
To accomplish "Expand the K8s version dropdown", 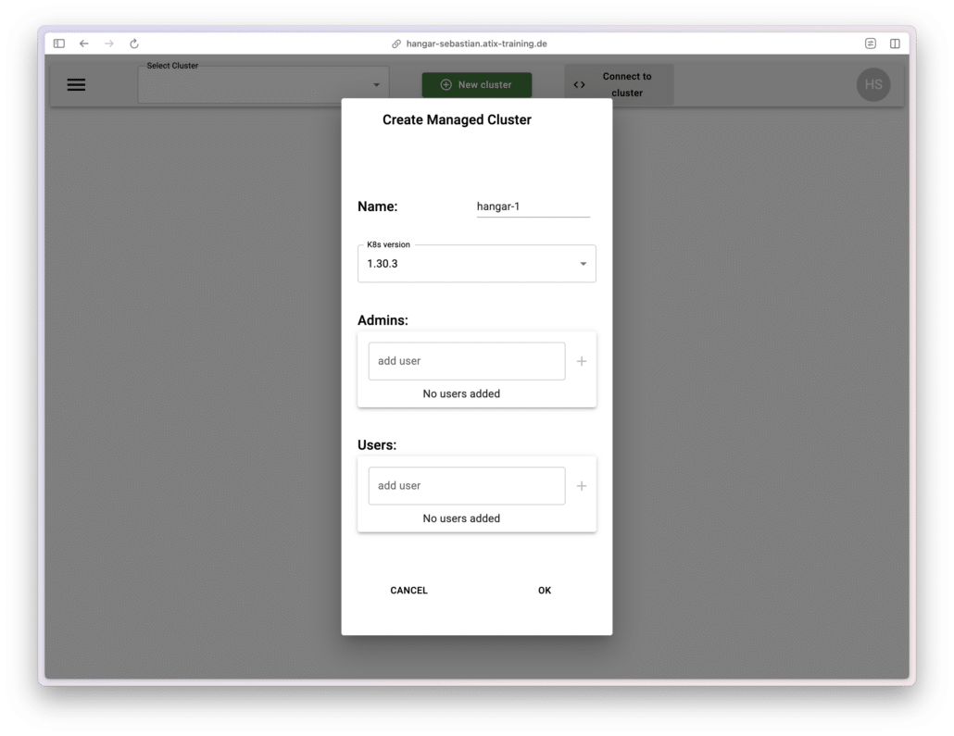I will pyautogui.click(x=476, y=264).
